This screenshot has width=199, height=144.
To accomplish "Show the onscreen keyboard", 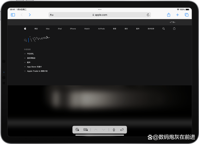I will [86, 130].
